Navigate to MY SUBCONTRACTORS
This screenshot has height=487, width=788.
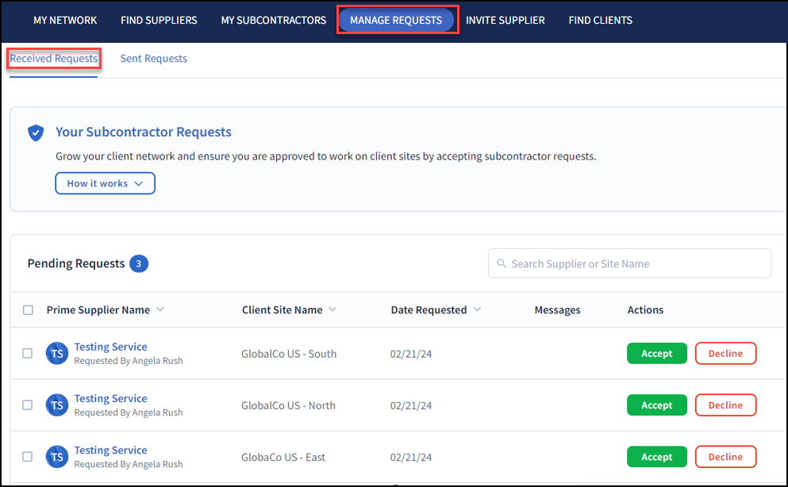click(x=273, y=20)
